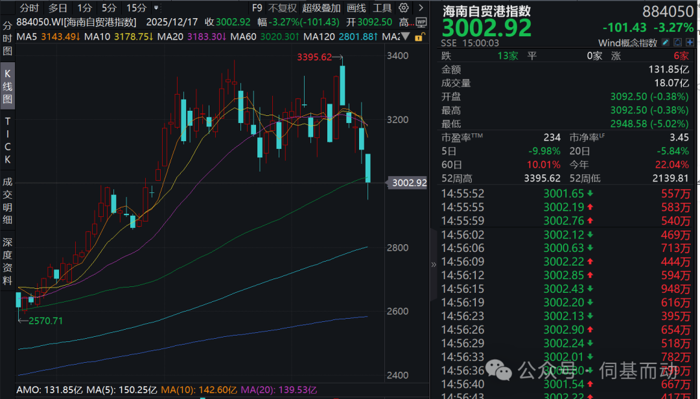Click the MA20 3183.30 indicator label
The height and width of the screenshot is (399, 700).
192,37
